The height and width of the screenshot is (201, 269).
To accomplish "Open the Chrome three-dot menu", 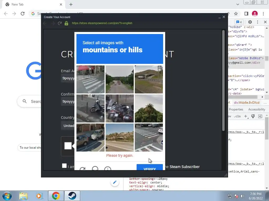I will pyautogui.click(x=263, y=14).
